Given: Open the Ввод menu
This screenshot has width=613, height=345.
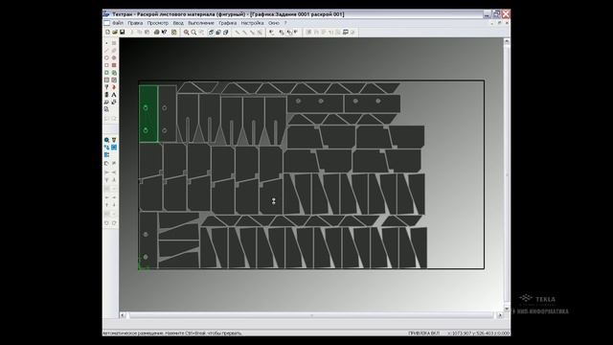Looking at the screenshot, I should (178, 23).
